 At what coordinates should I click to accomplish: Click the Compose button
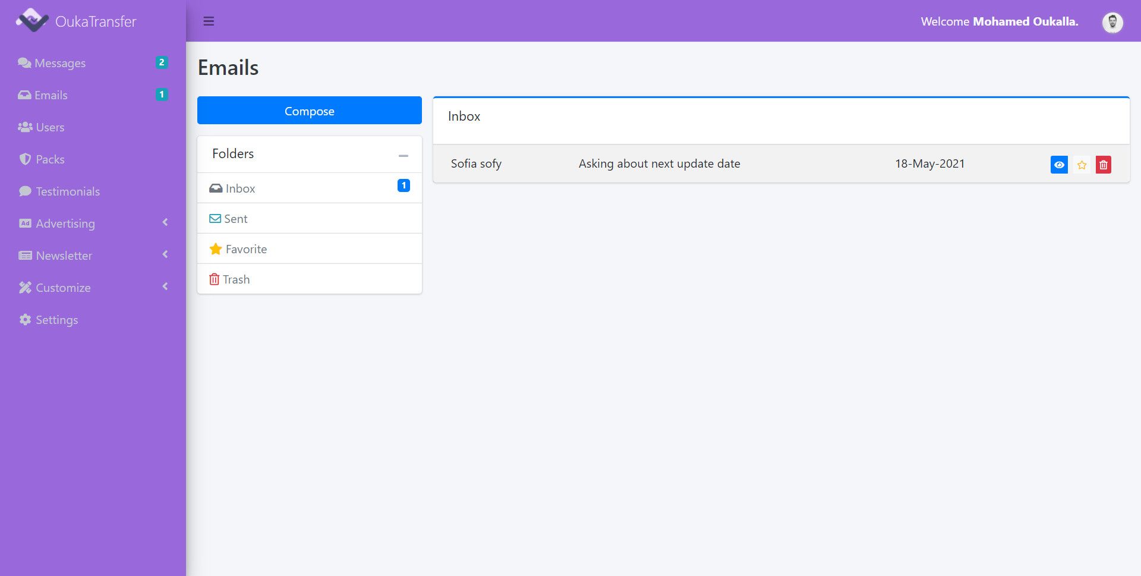click(310, 111)
